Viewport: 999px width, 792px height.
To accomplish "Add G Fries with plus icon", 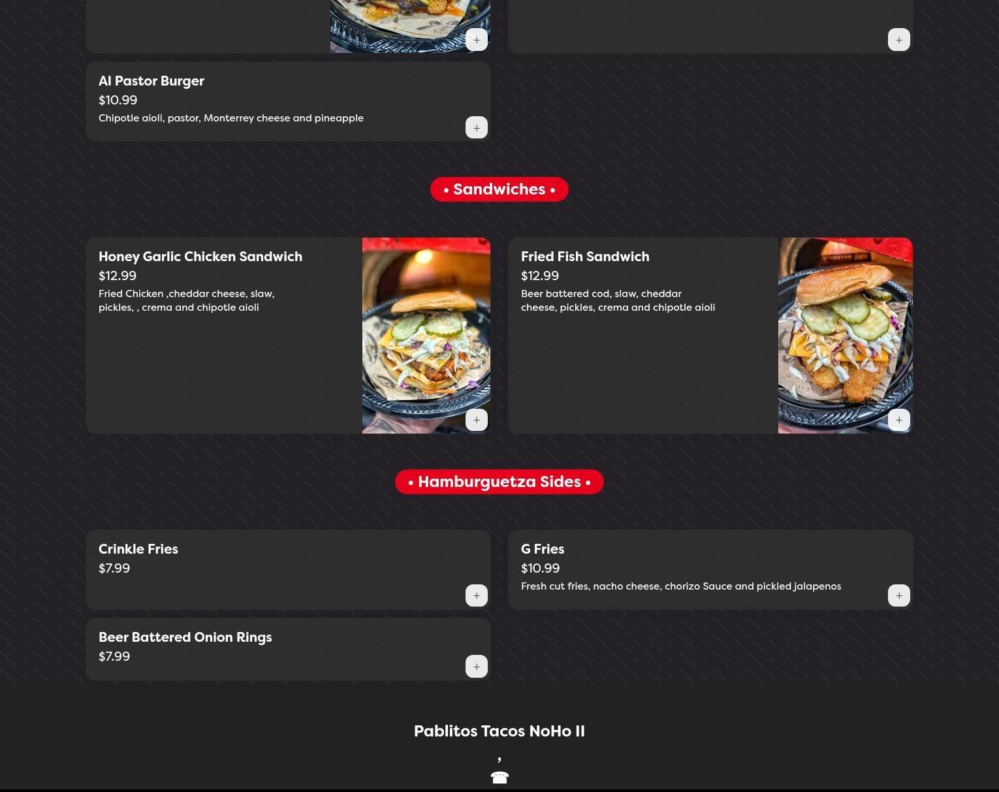I will coord(899,595).
